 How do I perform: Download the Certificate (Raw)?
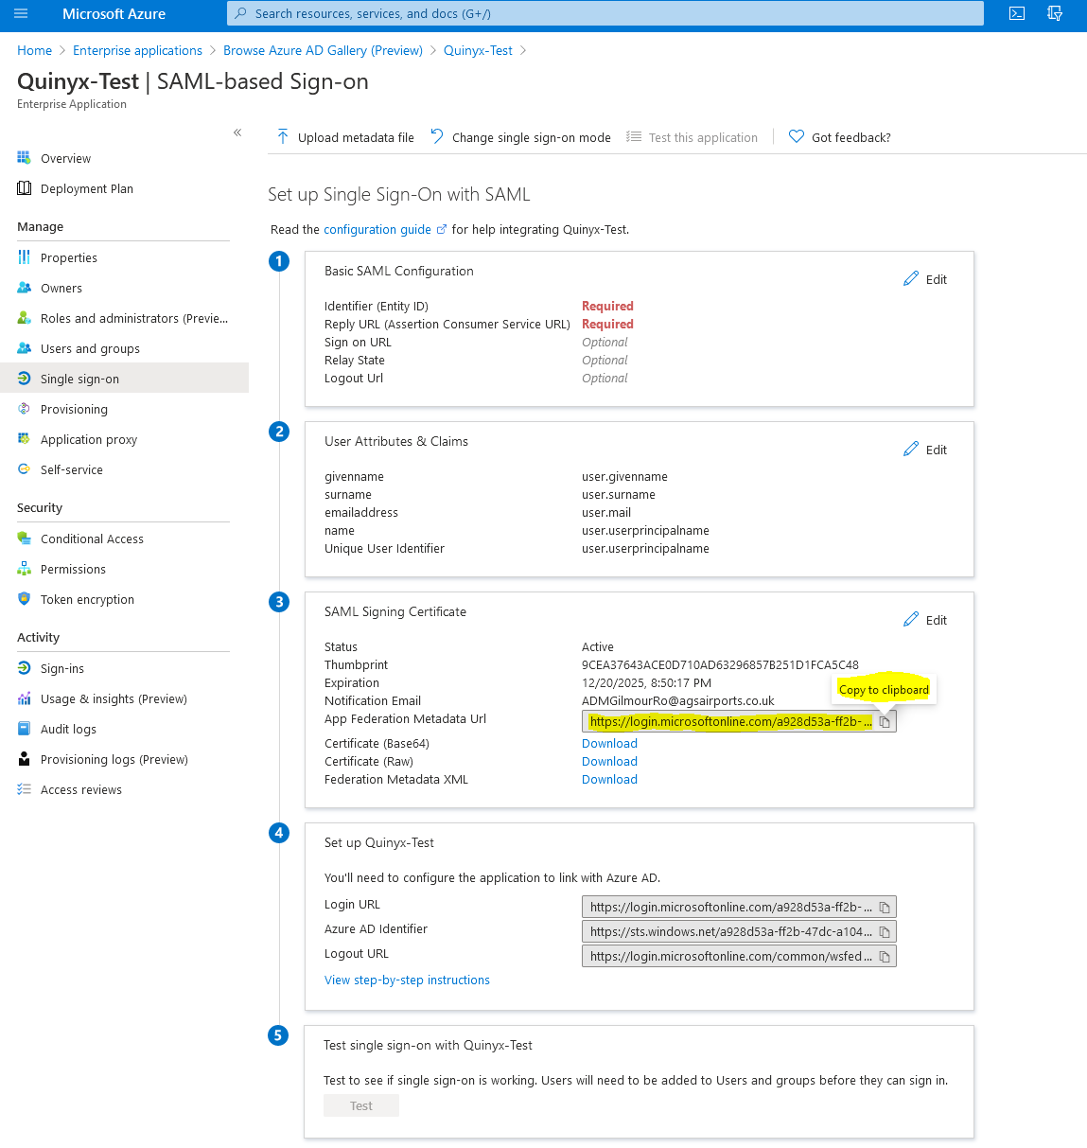coord(609,761)
